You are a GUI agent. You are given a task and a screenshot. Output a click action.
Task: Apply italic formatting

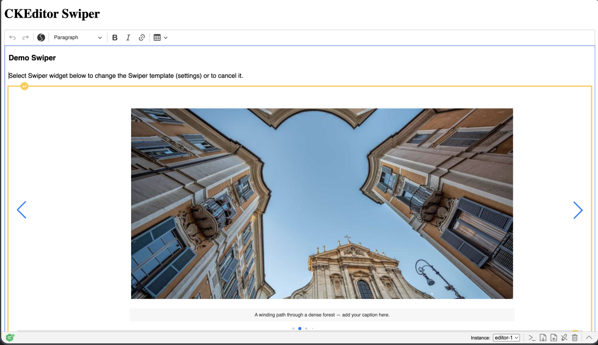(x=128, y=38)
